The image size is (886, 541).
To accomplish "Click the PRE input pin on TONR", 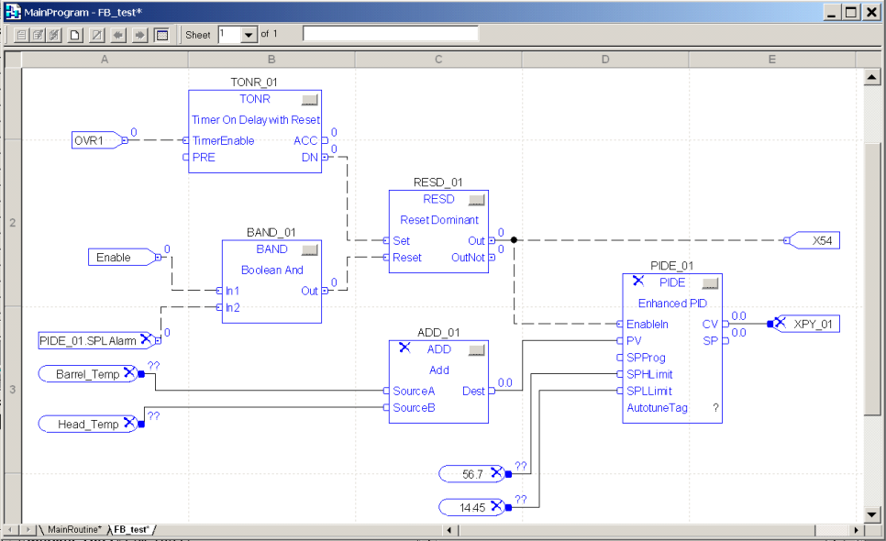I will click(186, 157).
